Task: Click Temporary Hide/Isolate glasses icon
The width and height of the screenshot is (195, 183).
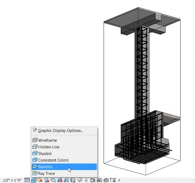Action: click(x=79, y=180)
